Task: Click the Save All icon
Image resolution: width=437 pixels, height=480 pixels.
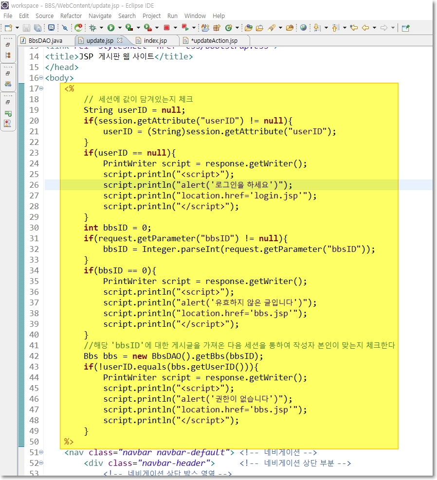Action: [37, 28]
